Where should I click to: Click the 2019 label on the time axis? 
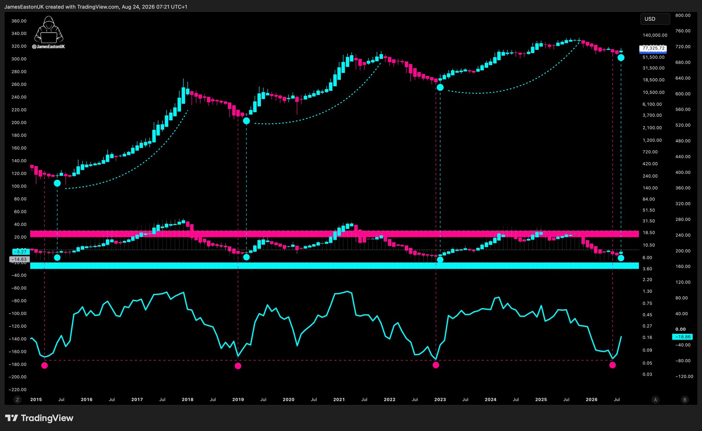coord(238,400)
